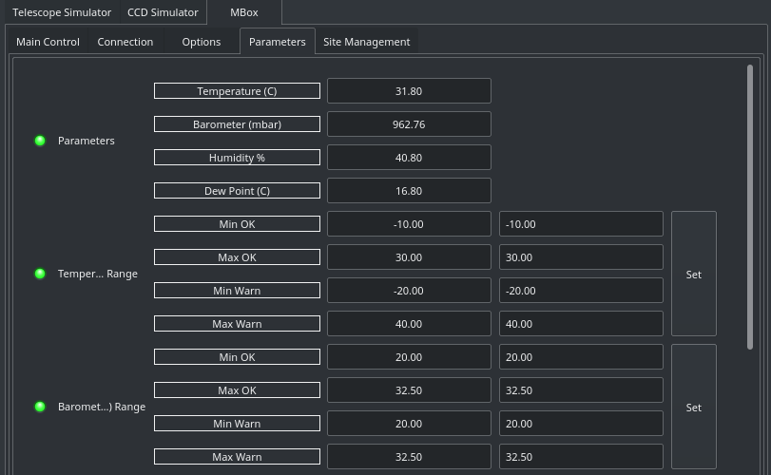Click the Temperature value 31.80
The image size is (771, 475).
point(409,91)
